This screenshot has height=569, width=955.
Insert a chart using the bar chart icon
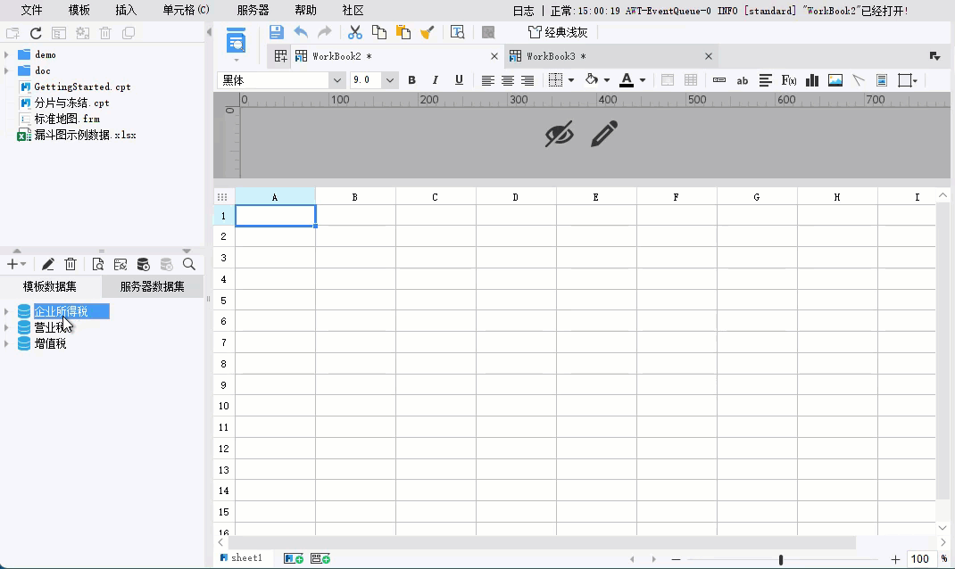coord(812,80)
